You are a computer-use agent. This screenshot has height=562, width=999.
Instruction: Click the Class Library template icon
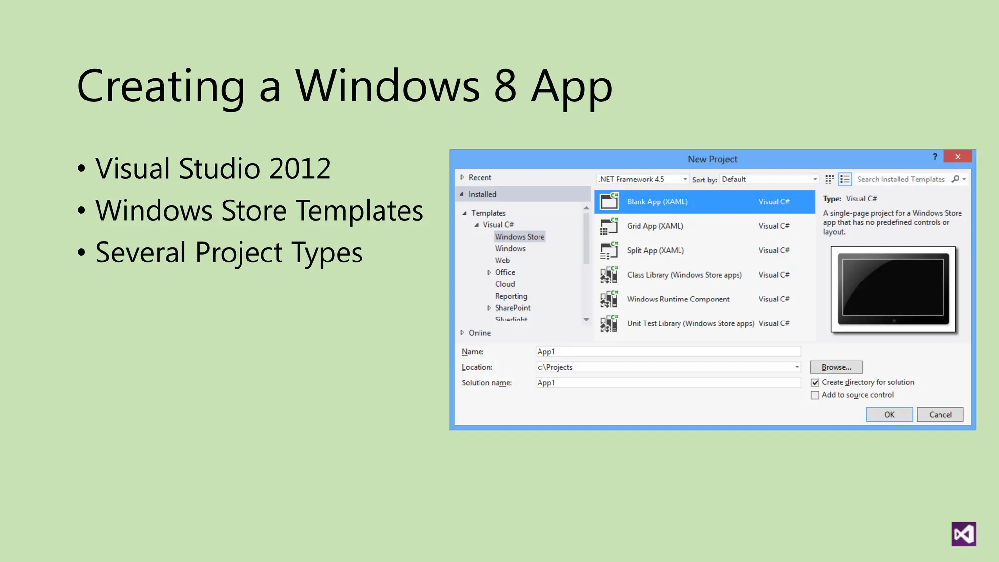(609, 275)
